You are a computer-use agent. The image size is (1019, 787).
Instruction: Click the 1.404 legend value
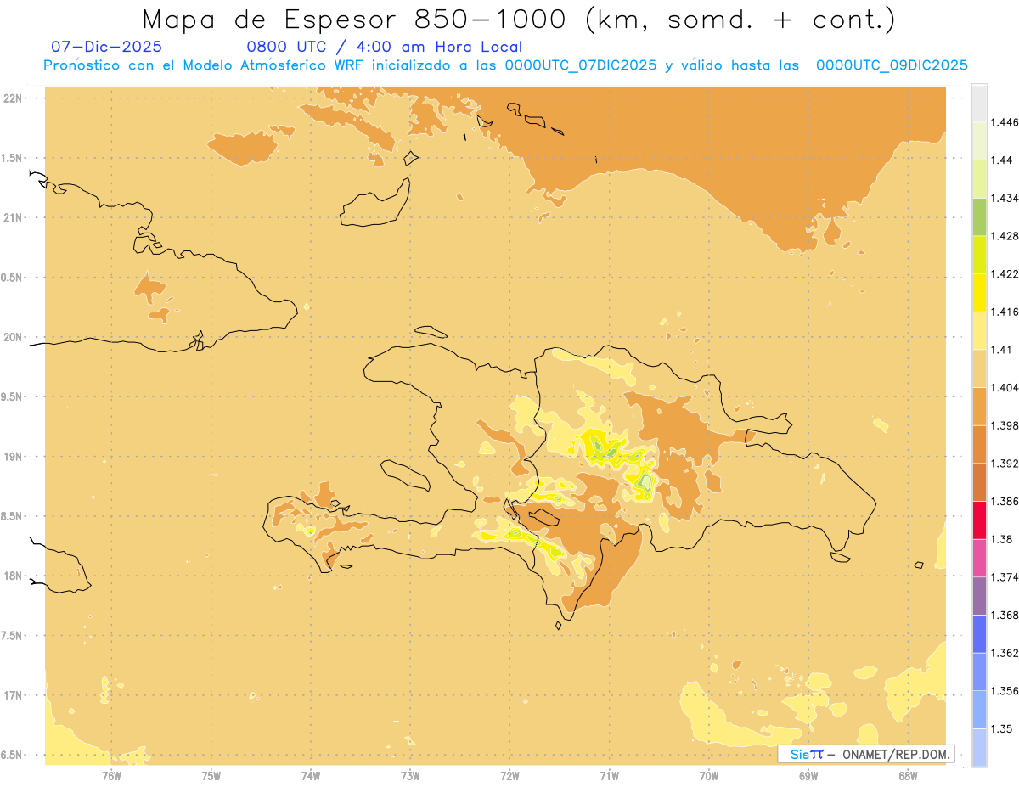(1005, 387)
